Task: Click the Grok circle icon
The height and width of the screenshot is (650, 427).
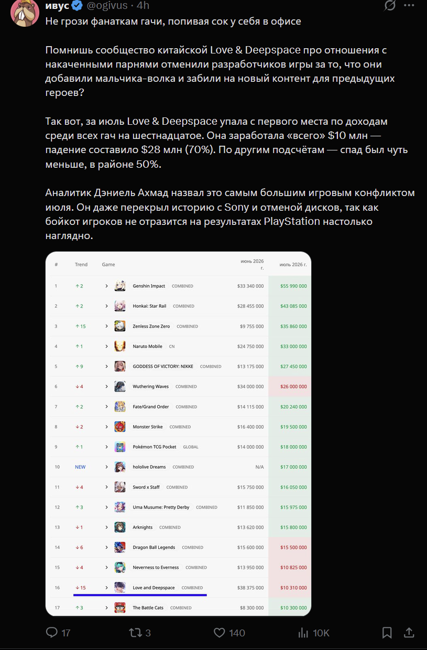Action: pyautogui.click(x=390, y=5)
